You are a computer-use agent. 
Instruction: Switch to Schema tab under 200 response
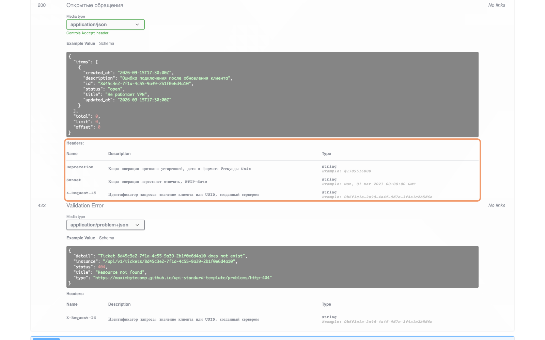(x=107, y=44)
